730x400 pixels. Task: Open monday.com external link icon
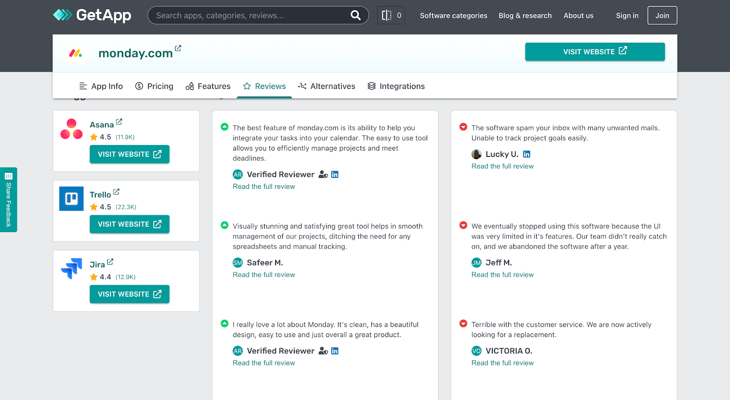click(x=178, y=48)
